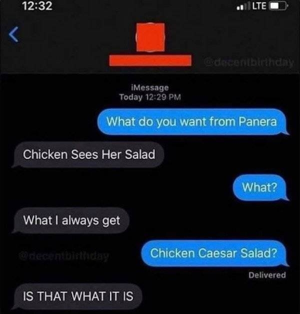Viewport: 300px width, 314px height.
Task: Tap the blue "What?" message bubble
Action: pos(260,187)
